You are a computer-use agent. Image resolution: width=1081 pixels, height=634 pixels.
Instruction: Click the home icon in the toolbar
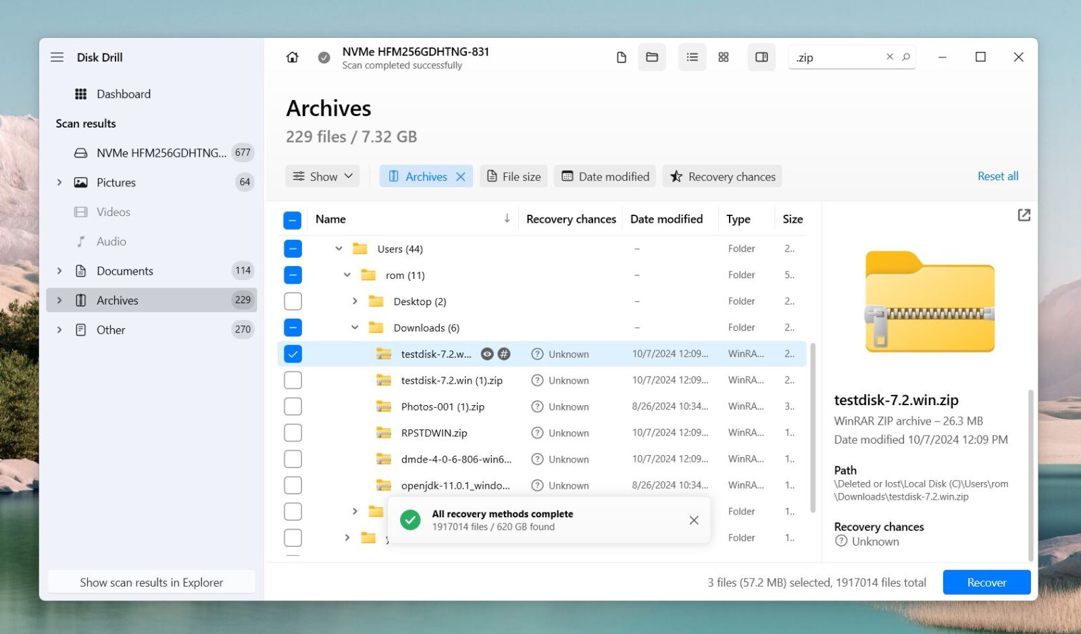pyautogui.click(x=292, y=57)
